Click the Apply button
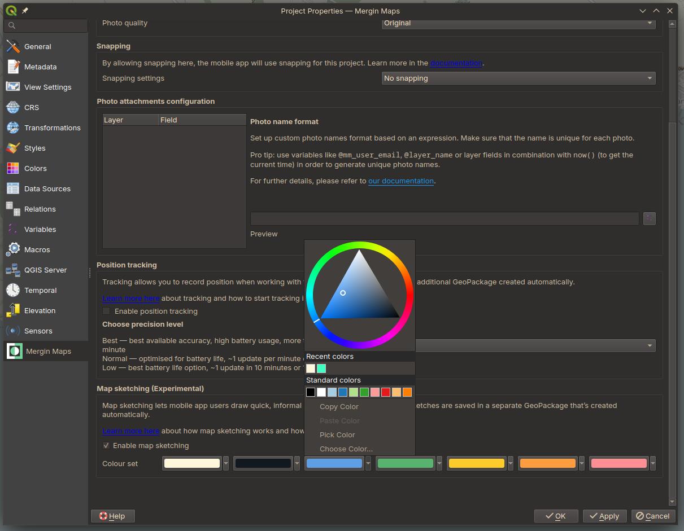684x531 pixels. [604, 516]
